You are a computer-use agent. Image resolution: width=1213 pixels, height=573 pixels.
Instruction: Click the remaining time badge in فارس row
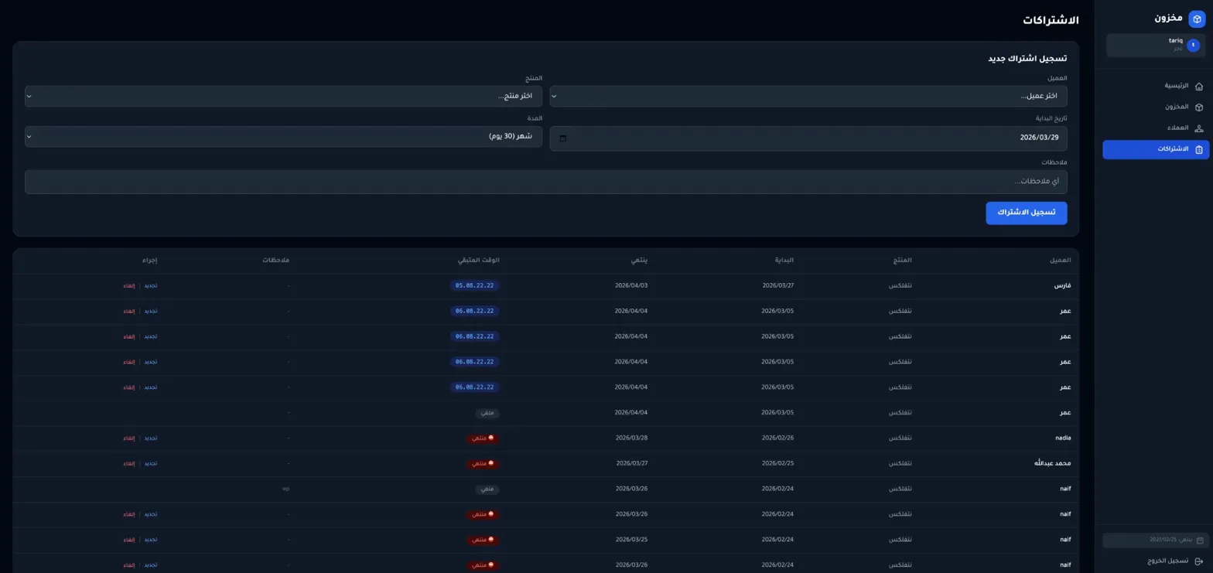pyautogui.click(x=475, y=286)
